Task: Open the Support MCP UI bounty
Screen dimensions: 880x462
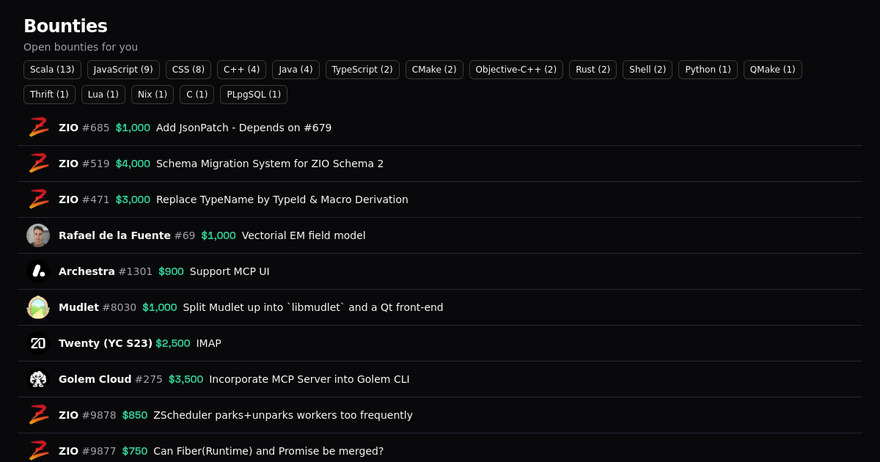Action: (230, 271)
